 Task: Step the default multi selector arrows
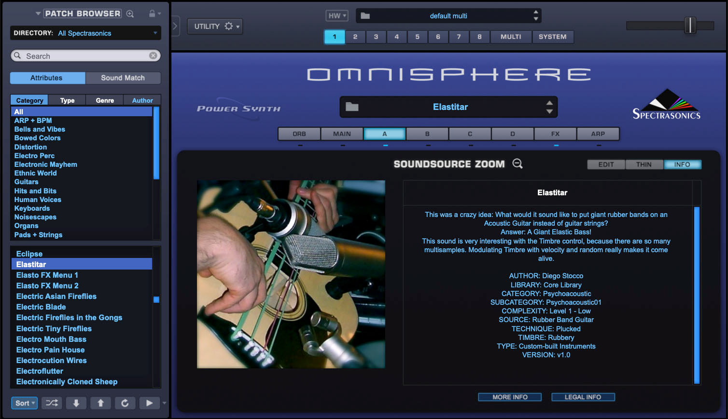536,15
